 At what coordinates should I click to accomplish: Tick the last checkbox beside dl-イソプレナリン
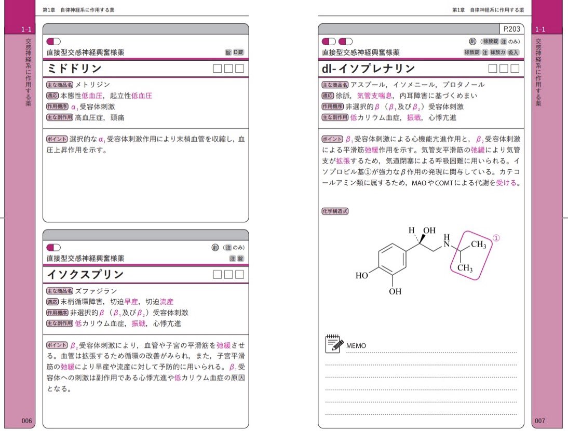[515, 69]
